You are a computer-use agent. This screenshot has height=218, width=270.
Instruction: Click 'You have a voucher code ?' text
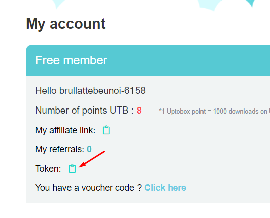pos(89,188)
